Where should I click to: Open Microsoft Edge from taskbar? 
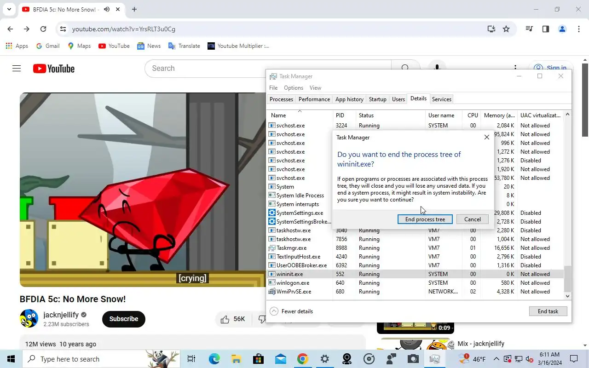(214, 359)
